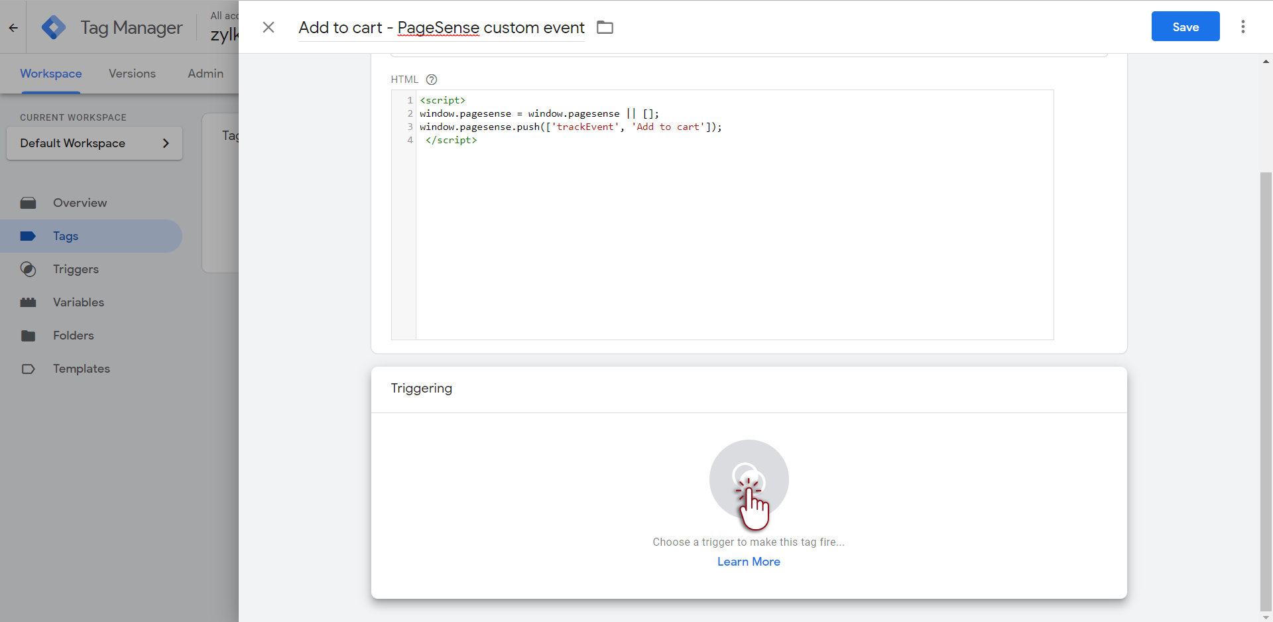Screen dimensions: 1273x622
Task: Click the back arrow icon
Action: [x=13, y=28]
